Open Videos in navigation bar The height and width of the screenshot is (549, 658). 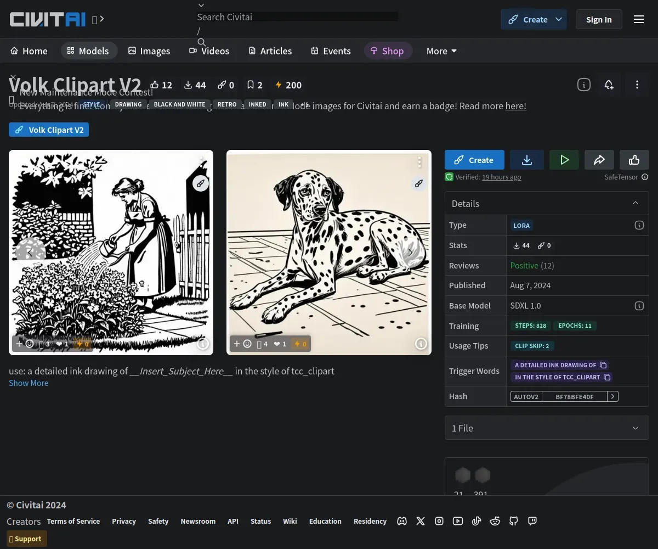click(x=209, y=51)
